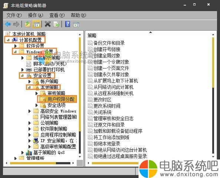This screenshot has width=220, height=178.
Task: Click script icon next to 脚本(启动/关机)
Action: pyautogui.click(x=29, y=64)
